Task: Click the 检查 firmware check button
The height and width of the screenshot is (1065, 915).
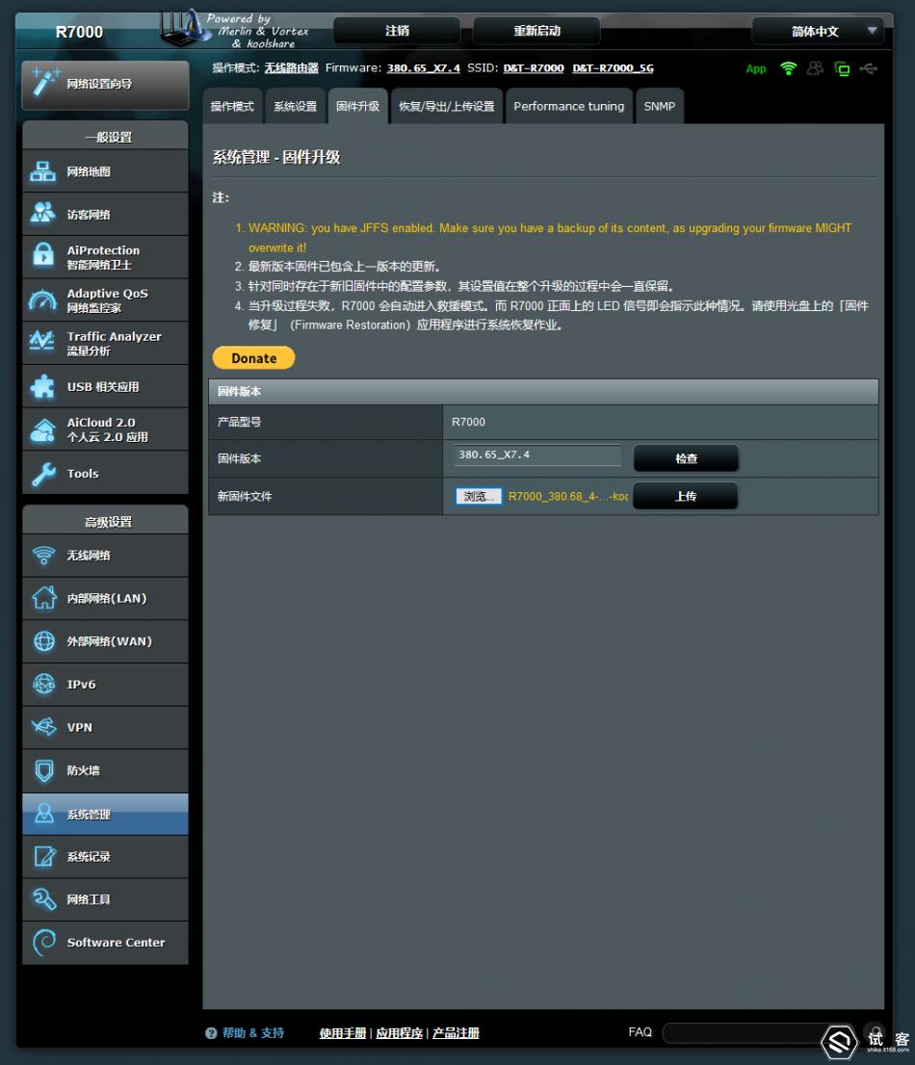Action: point(686,459)
